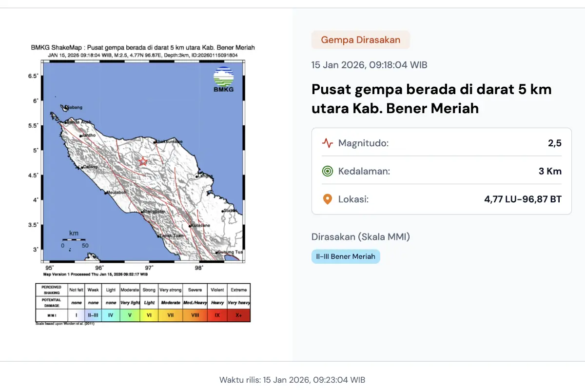Click the Waktu rilis timestamp text

click(292, 380)
